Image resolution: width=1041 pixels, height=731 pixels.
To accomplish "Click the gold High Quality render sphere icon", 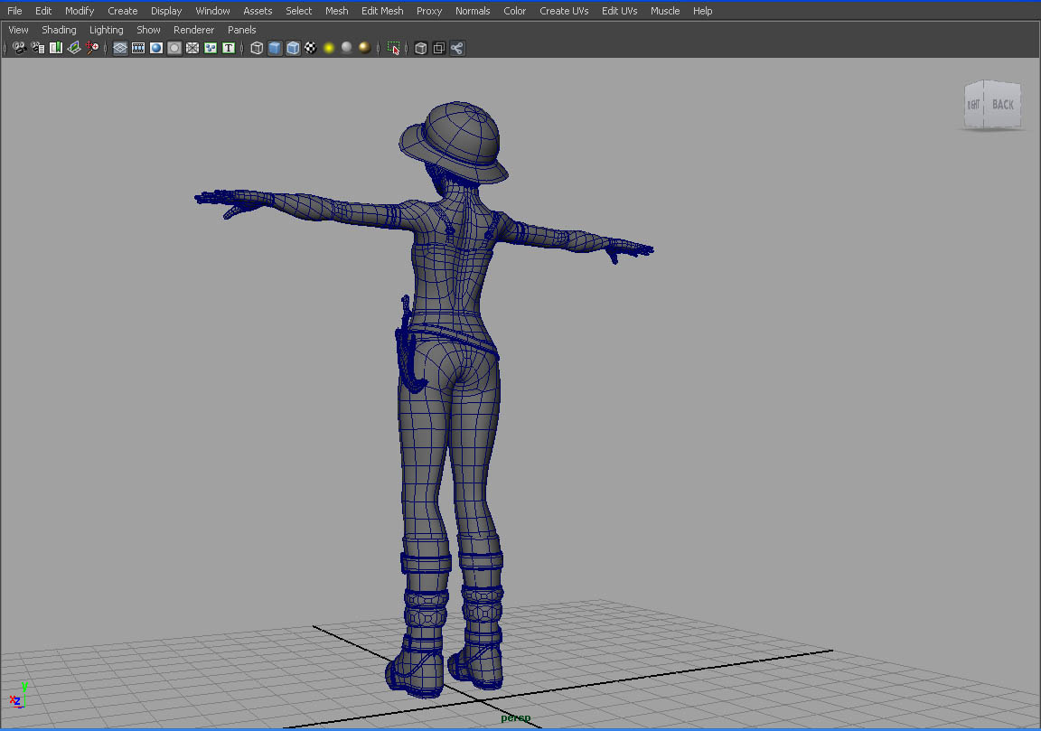I will point(364,48).
